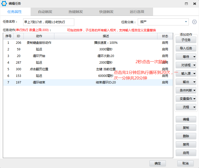The width and height of the screenshot is (199, 168).
Task: Open the 变量操作 dropdown button
Action: tap(186, 99)
